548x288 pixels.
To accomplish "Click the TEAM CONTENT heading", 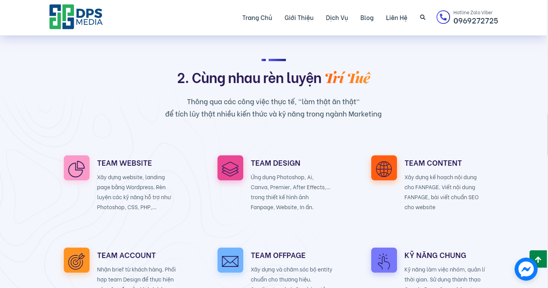I will [433, 163].
